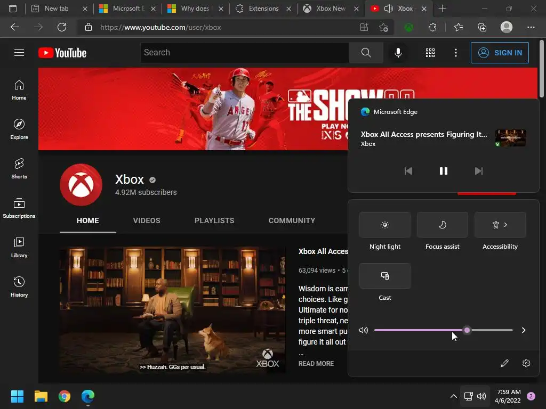
Task: Open File Explorer from taskbar
Action: tap(41, 396)
